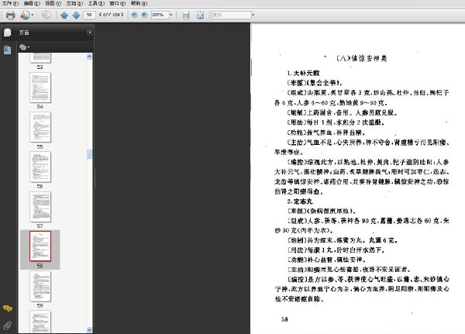Open the thumbnail panel options gear menu

(x=25, y=46)
